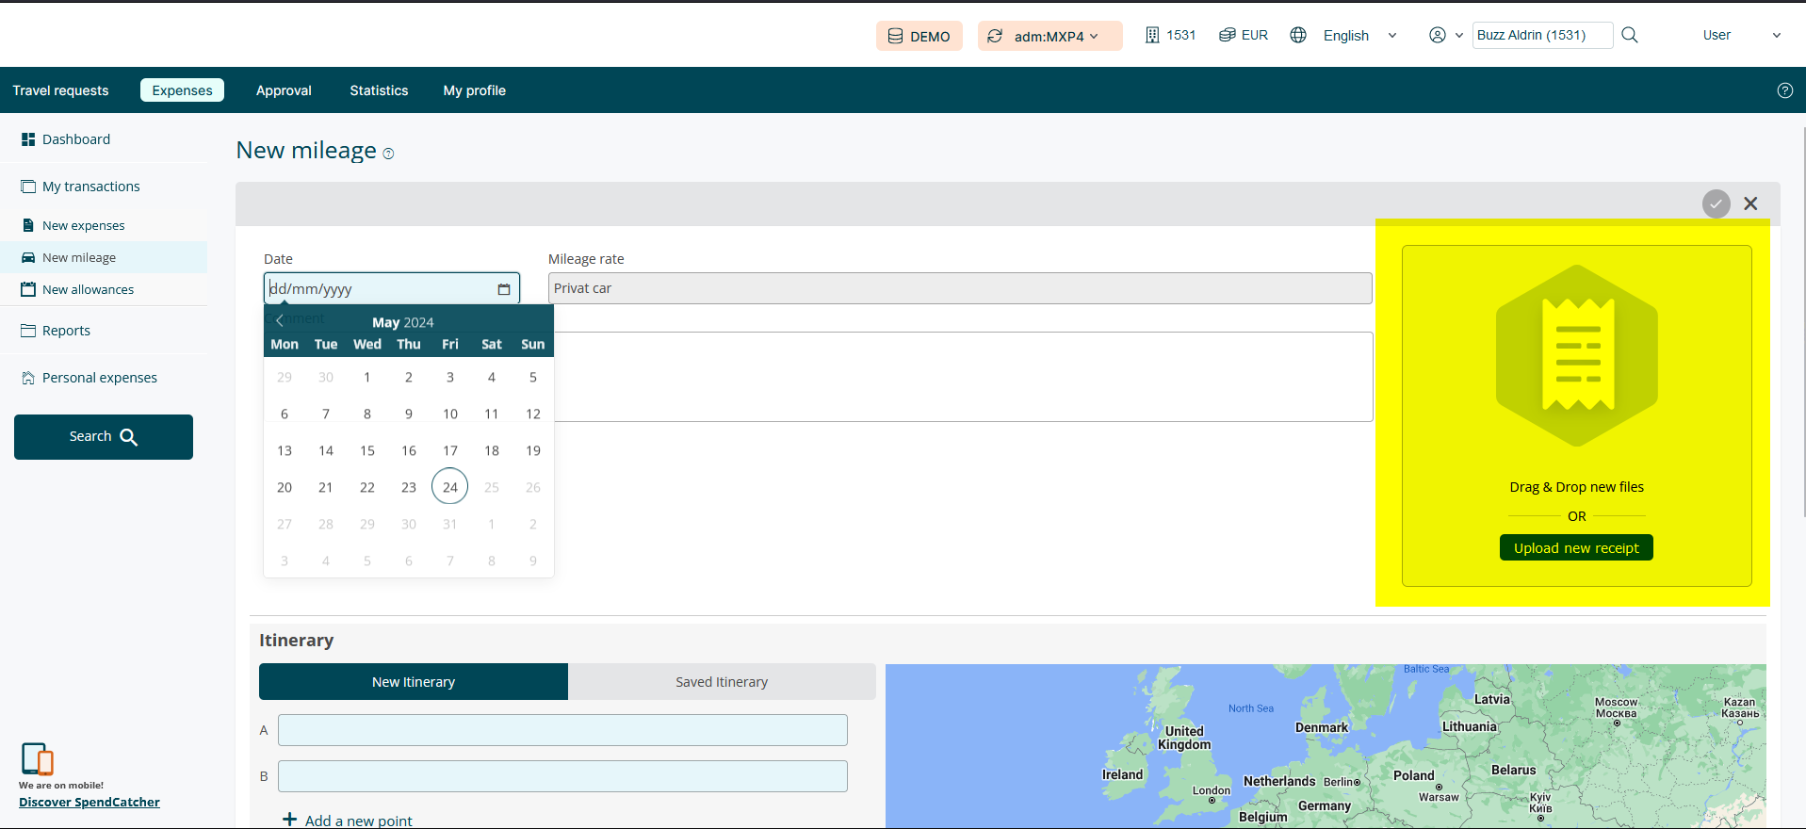Click the itinerary point A input field
The width and height of the screenshot is (1806, 829).
tap(562, 730)
